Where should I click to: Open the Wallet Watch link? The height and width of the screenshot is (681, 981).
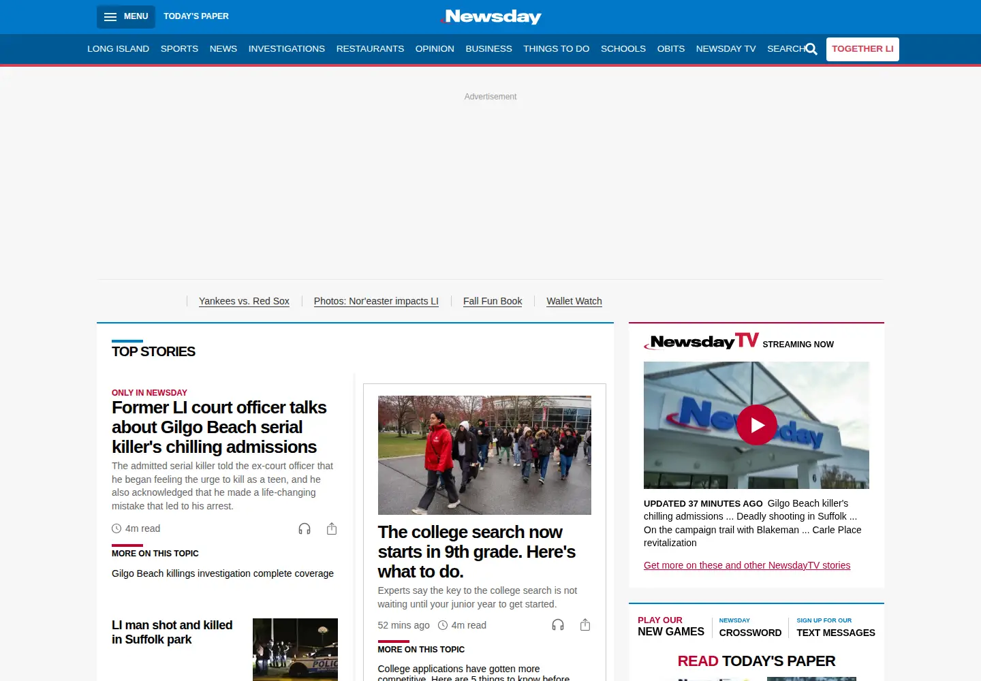[x=574, y=301]
